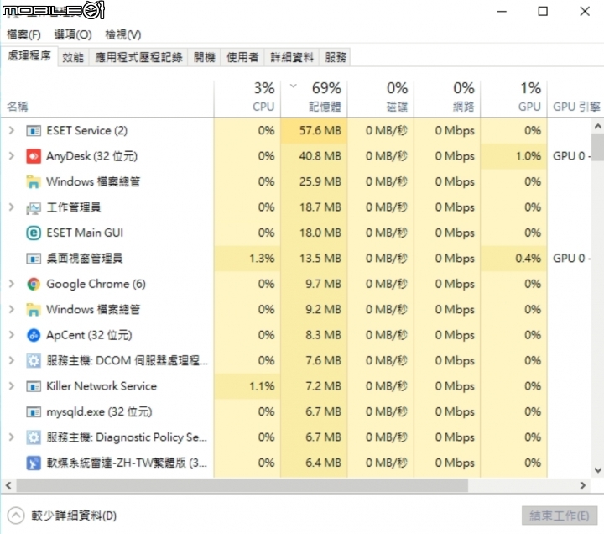Switch to the 詳細資料 tab
Viewport: 604px width, 534px height.
click(x=292, y=57)
